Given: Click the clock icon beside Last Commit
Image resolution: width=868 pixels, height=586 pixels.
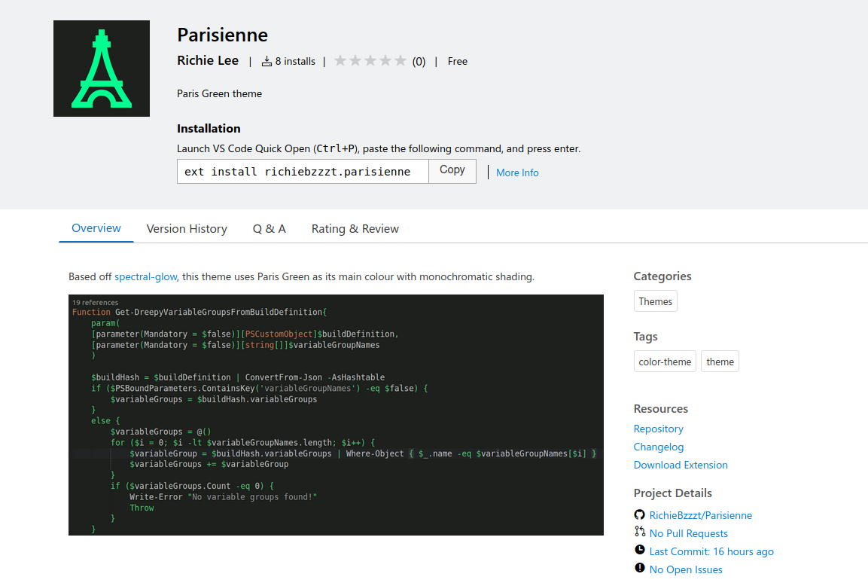Looking at the screenshot, I should click(x=639, y=550).
